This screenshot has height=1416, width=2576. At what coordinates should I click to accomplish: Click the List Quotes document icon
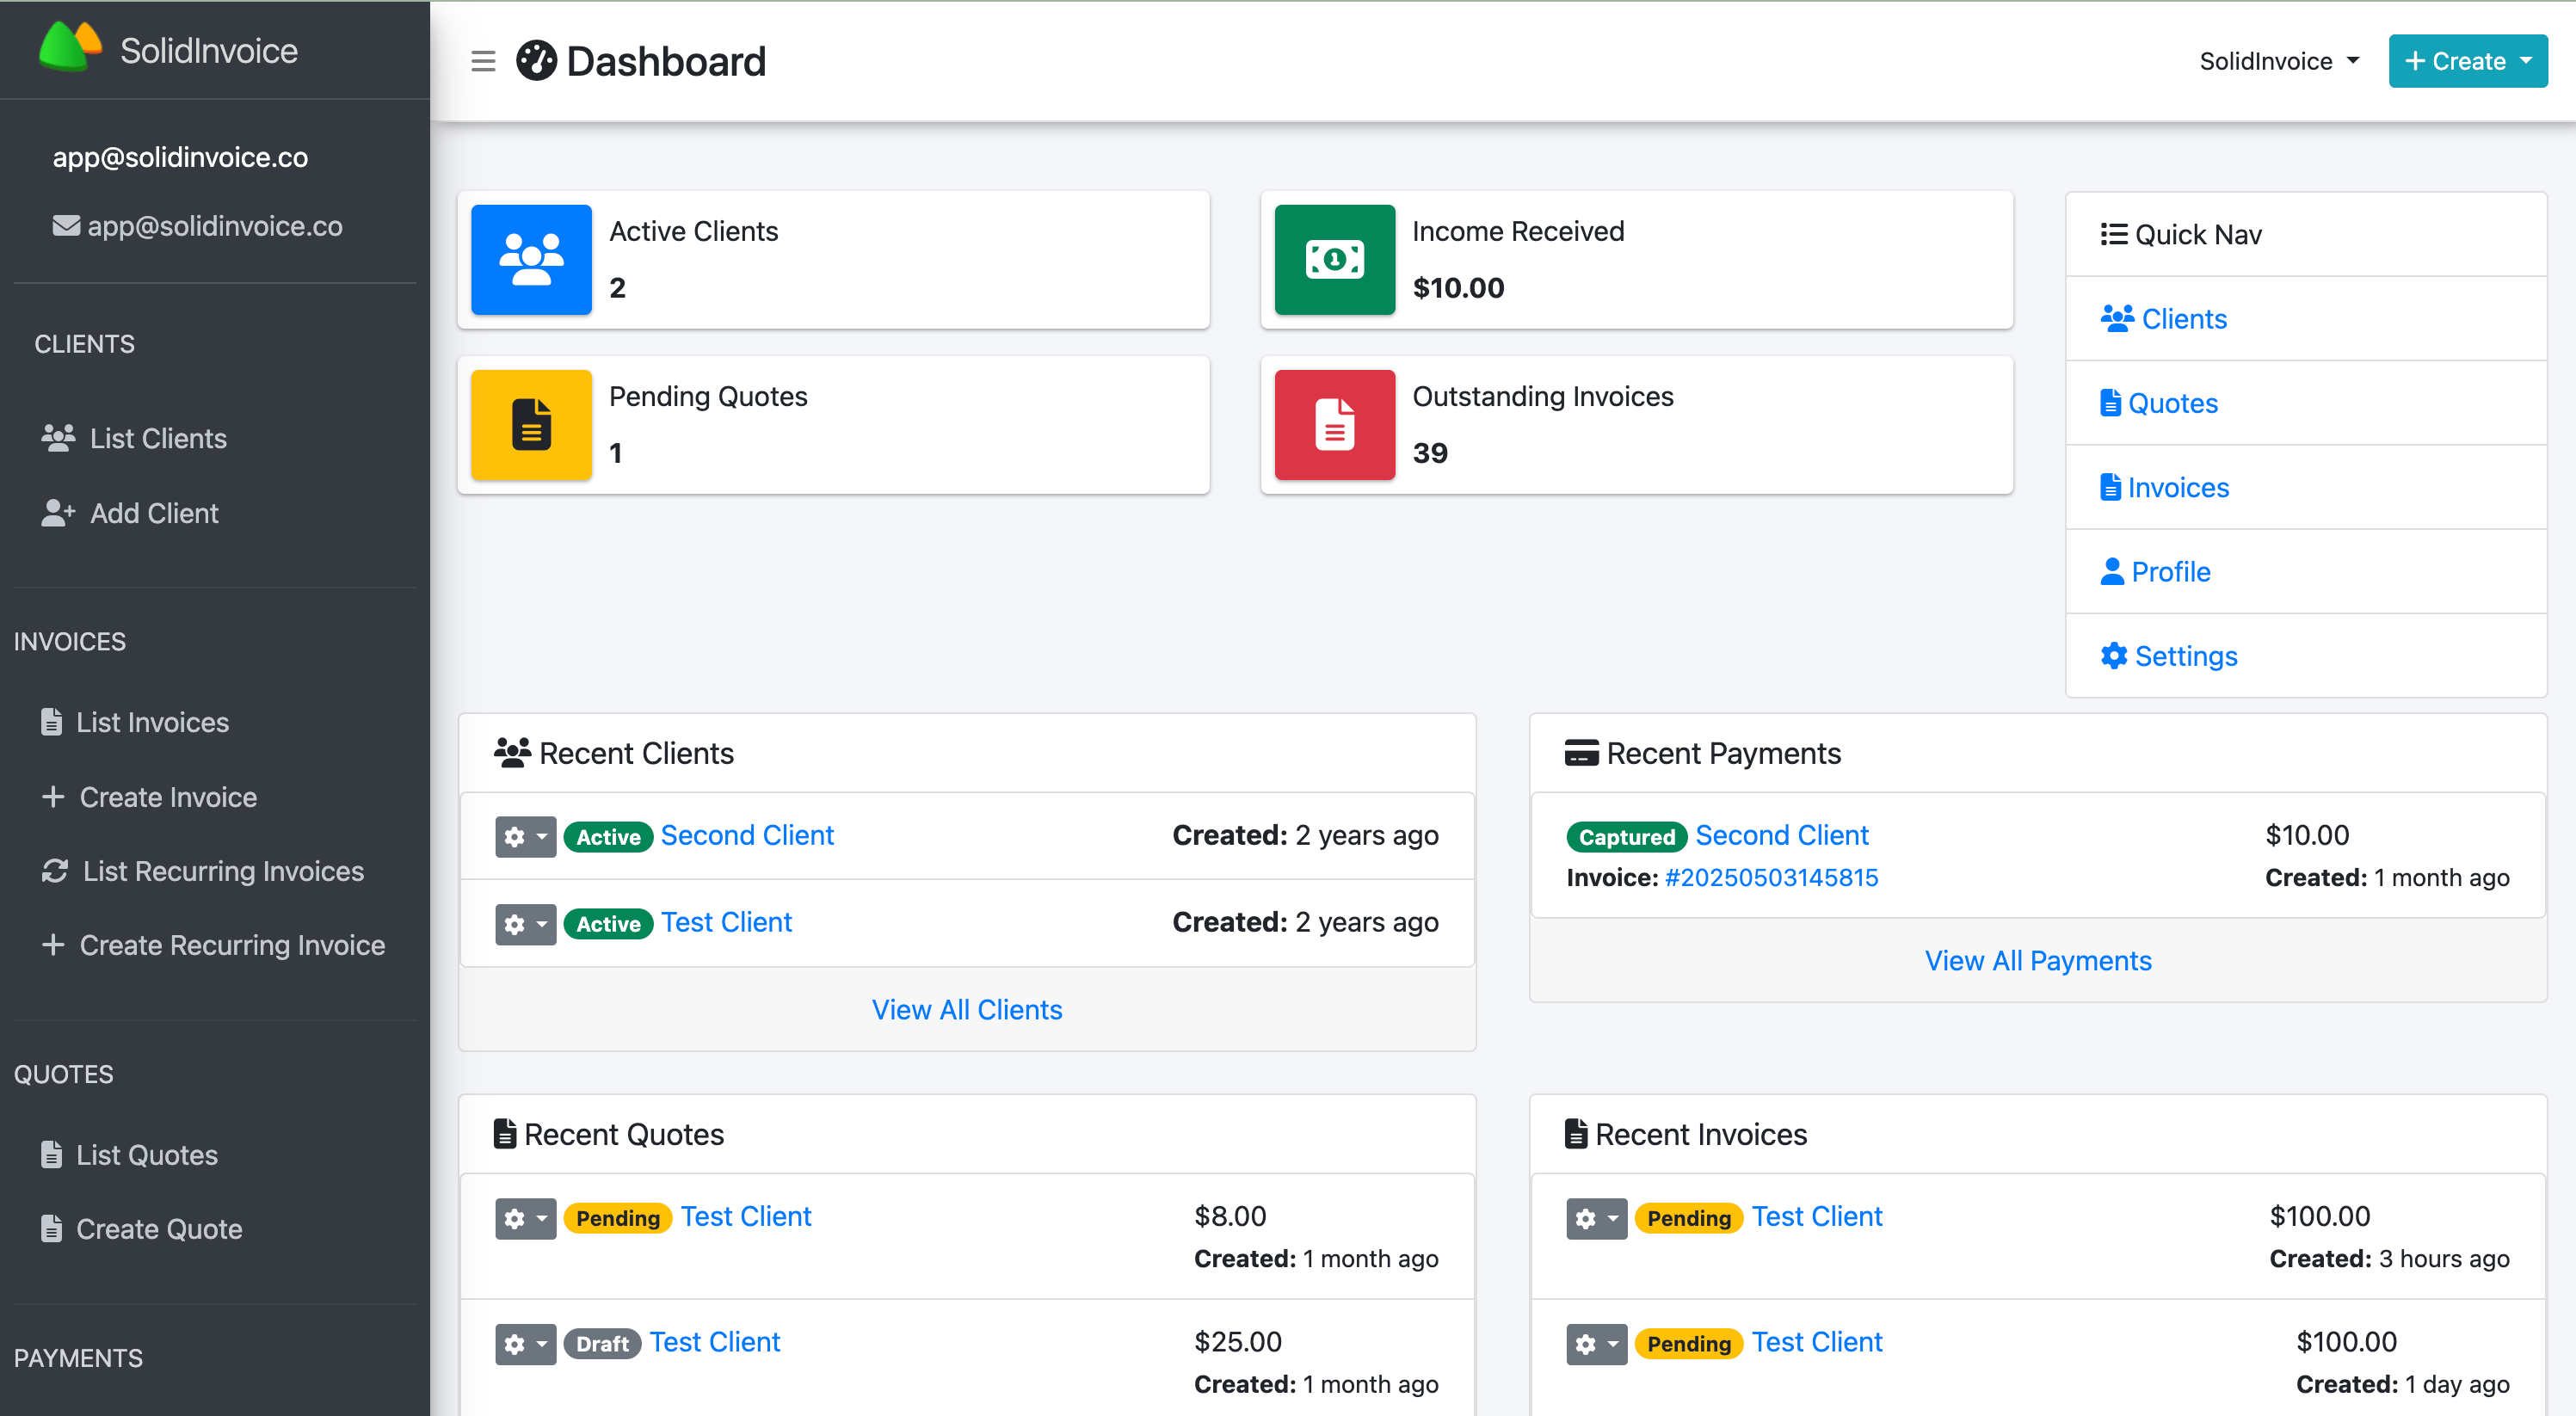click(x=51, y=1155)
